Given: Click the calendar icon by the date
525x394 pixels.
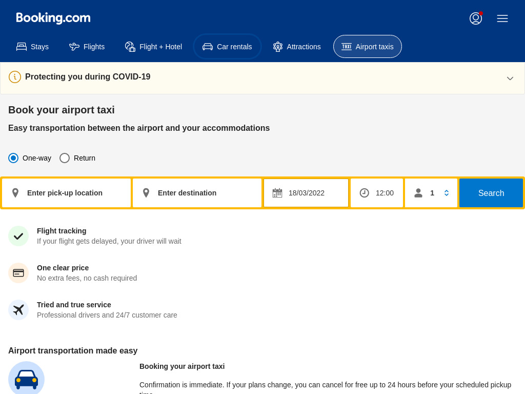Looking at the screenshot, I should tap(277, 193).
